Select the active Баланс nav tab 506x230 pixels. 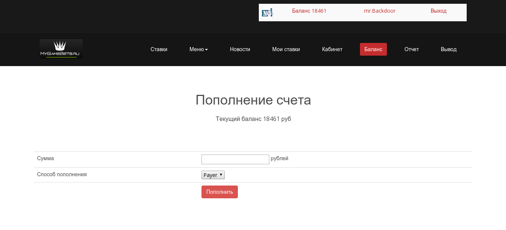tap(373, 49)
